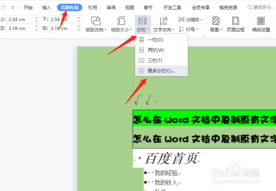Decrease the bottom margin value
Viewport: 276px width, 191px height.
tap(79, 21)
